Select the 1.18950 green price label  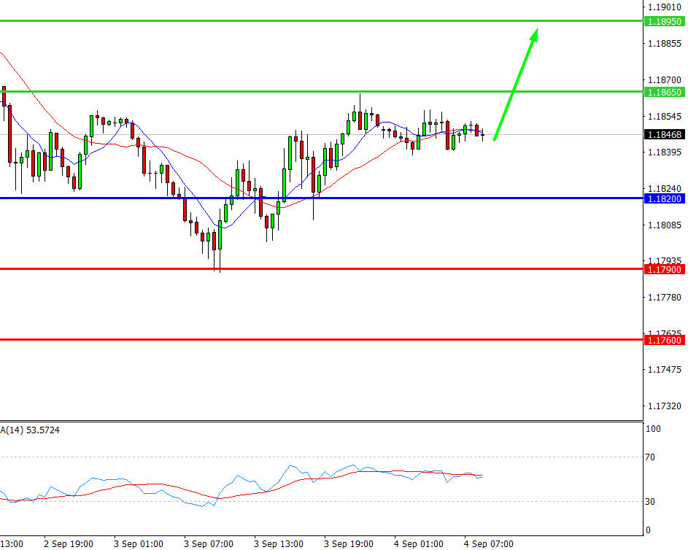pos(665,21)
